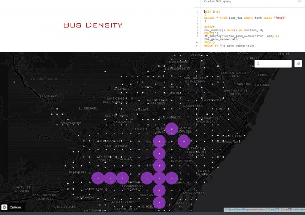Click the help icon in SQL panel header
This screenshot has width=305, height=215.
[300, 2]
